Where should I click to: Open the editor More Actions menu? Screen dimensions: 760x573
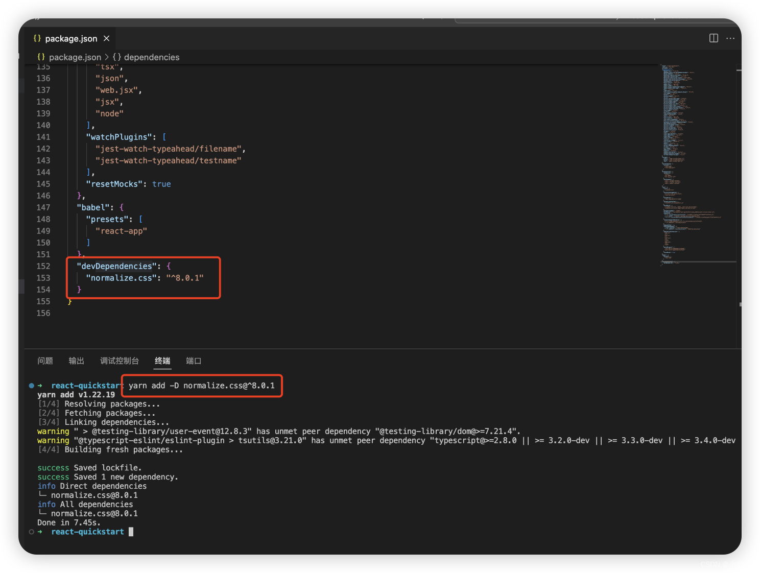click(x=730, y=38)
